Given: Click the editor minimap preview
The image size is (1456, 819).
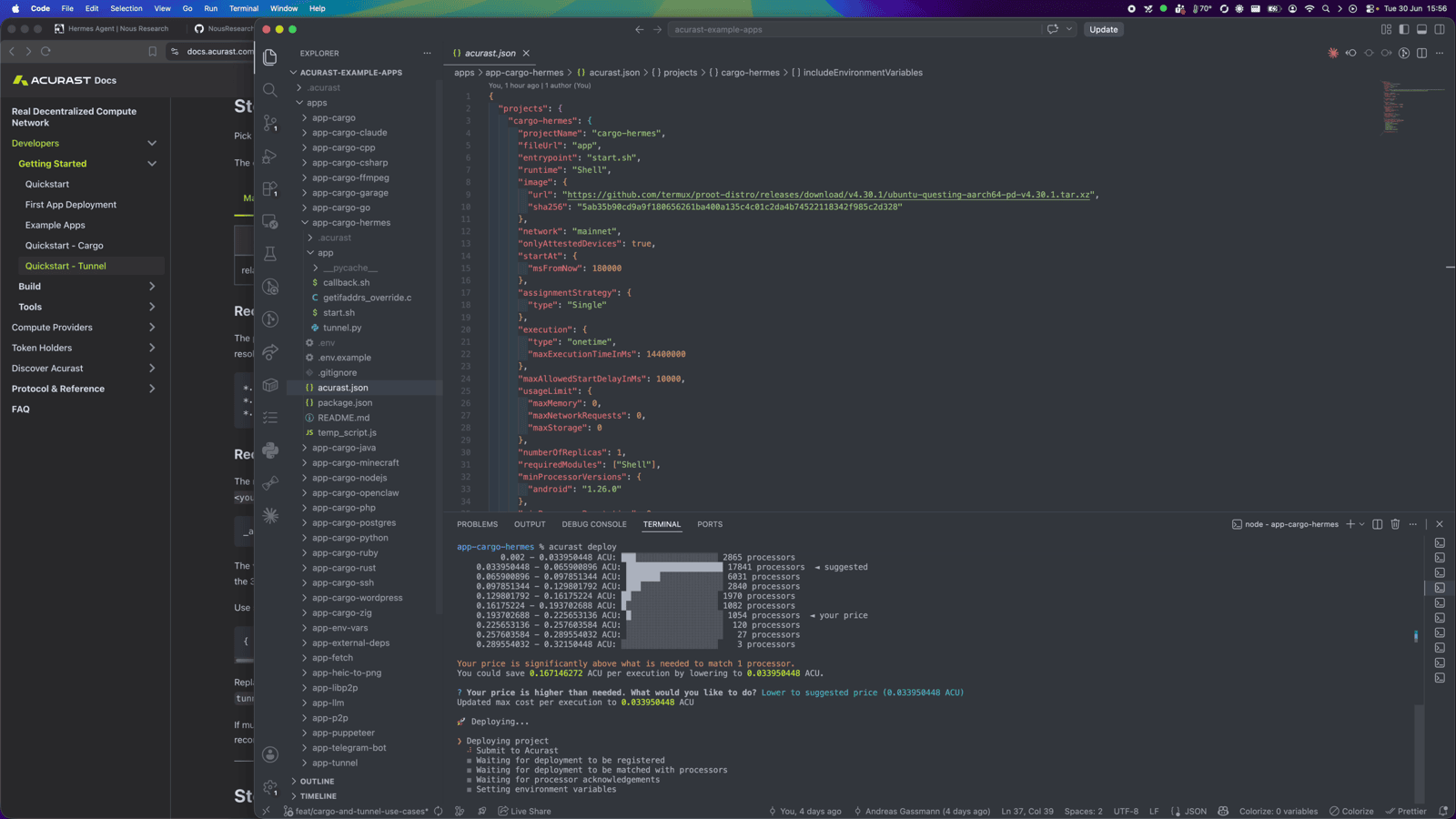Looking at the screenshot, I should point(1412,107).
